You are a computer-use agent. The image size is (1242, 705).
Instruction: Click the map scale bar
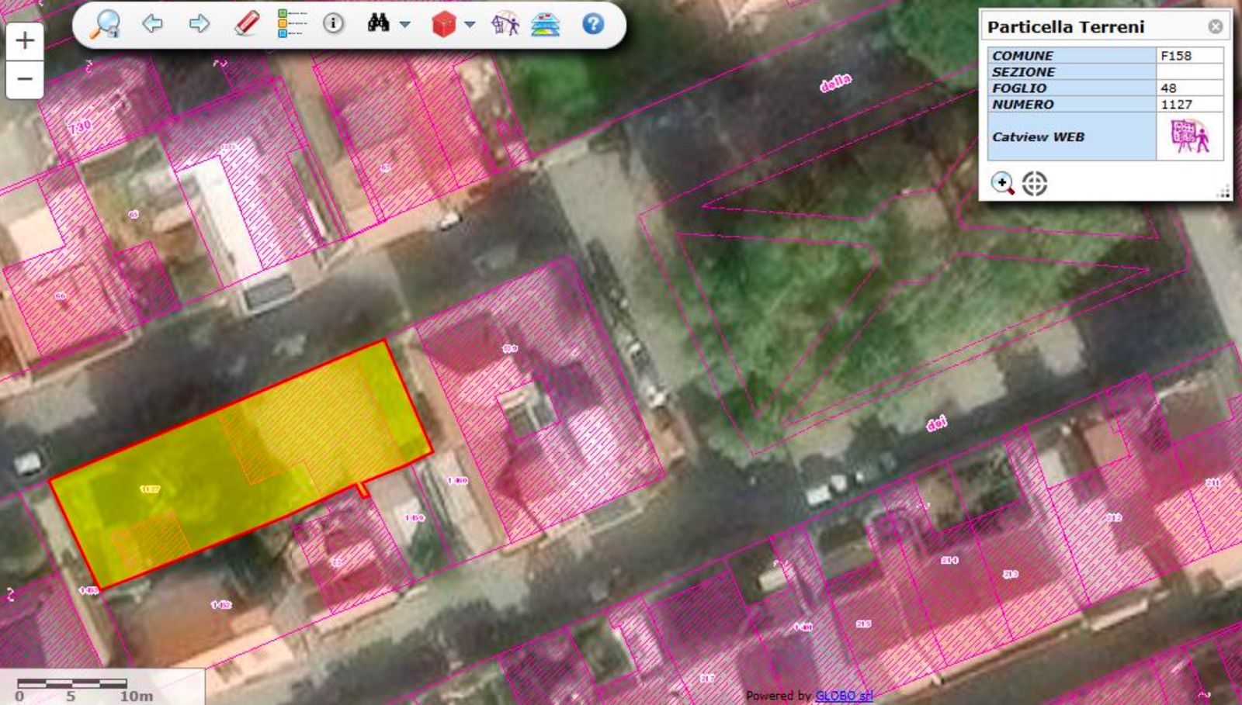[72, 683]
